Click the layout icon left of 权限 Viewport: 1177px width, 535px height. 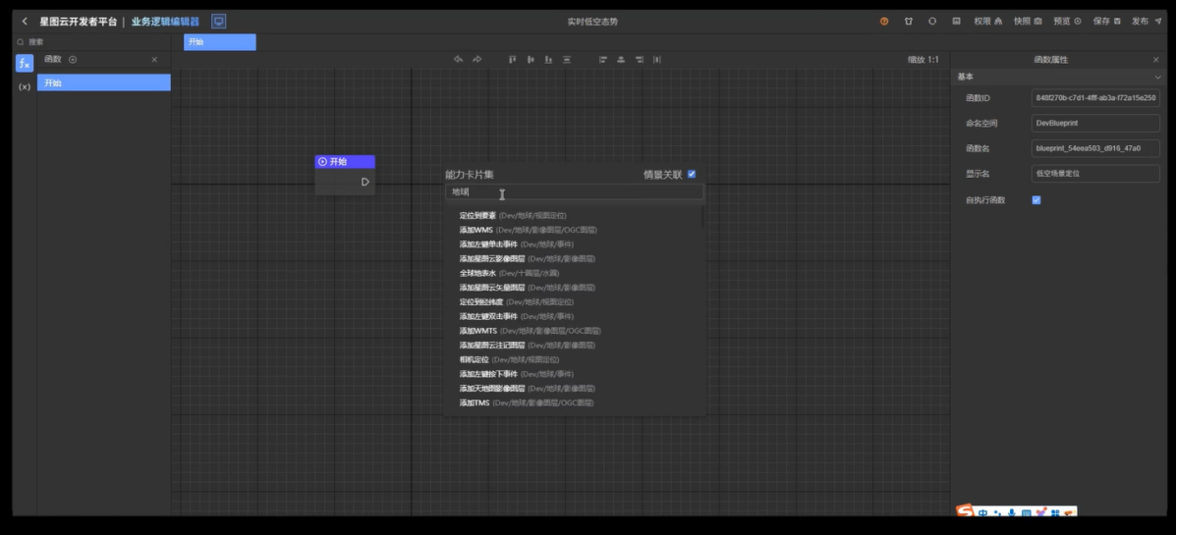pos(956,22)
